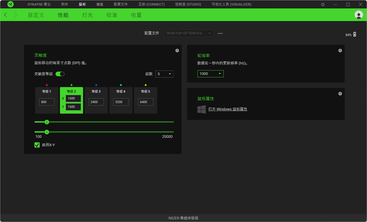Open help for the 轮询率 panel
The height and width of the screenshot is (222, 367).
[340, 50]
